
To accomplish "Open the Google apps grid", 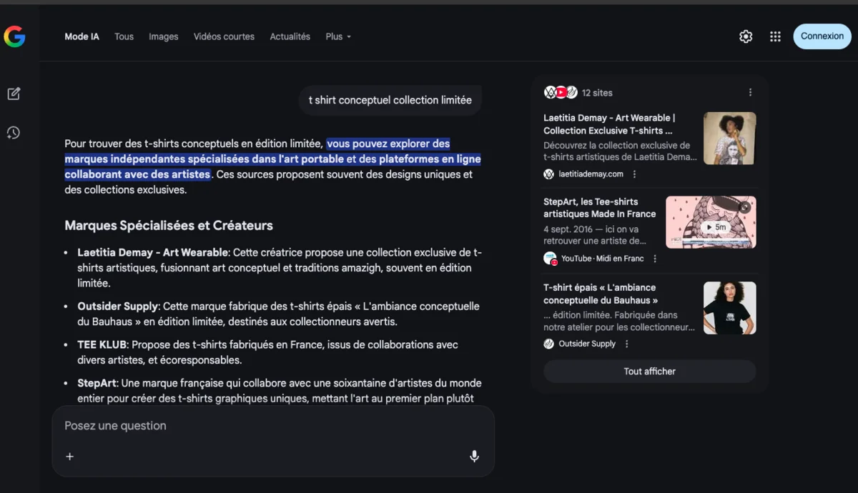I will pos(775,36).
